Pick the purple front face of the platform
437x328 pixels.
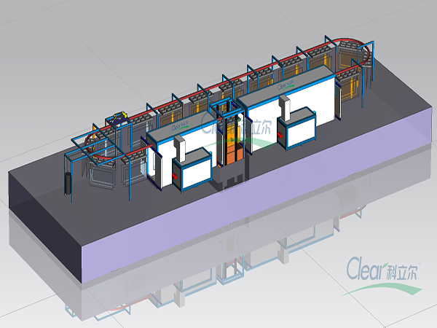click(x=255, y=219)
